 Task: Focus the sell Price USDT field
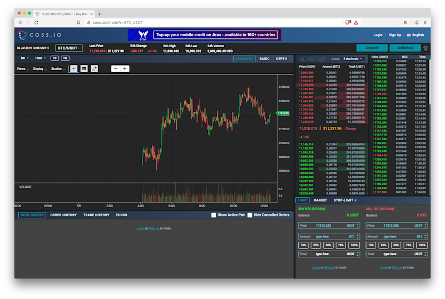click(x=397, y=226)
